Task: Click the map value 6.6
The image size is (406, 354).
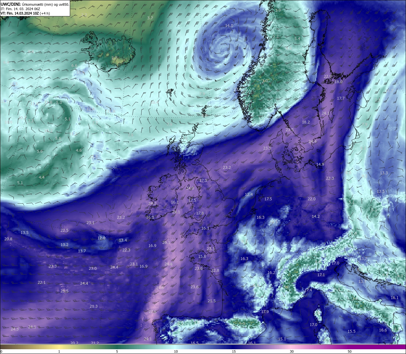Action: 74,65
